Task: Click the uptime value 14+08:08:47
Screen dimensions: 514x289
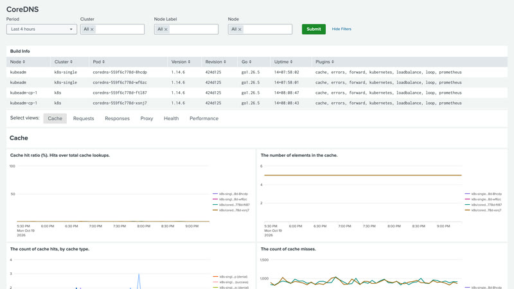Action: (287, 92)
